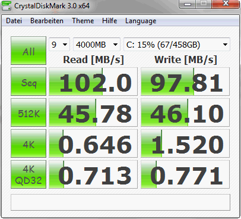The width and height of the screenshot is (241, 219).
Task: Close the CrystalDiskMark window
Action: tap(226, 4)
